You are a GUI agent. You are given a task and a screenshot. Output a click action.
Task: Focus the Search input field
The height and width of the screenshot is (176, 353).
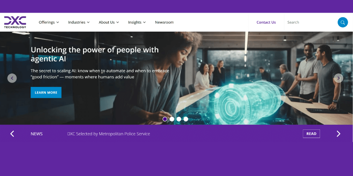tap(311, 22)
